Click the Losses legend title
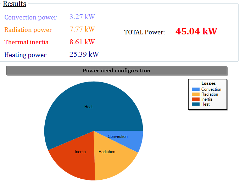 [208, 83]
